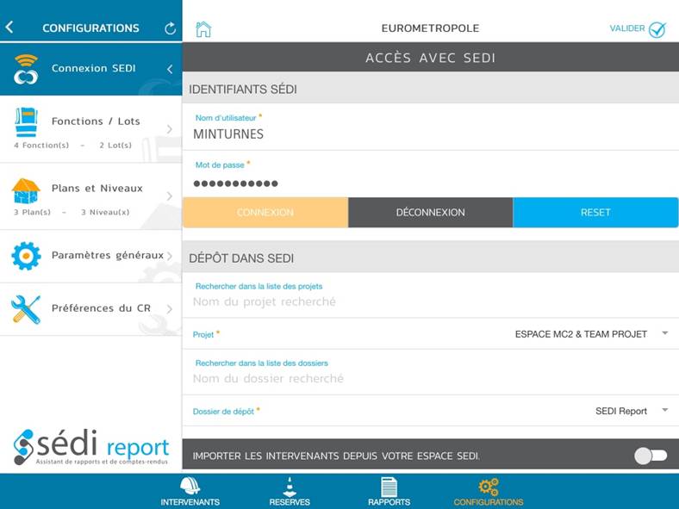Click the Préférences du CR tools icon
Screen dimensions: 679x509
pos(26,308)
